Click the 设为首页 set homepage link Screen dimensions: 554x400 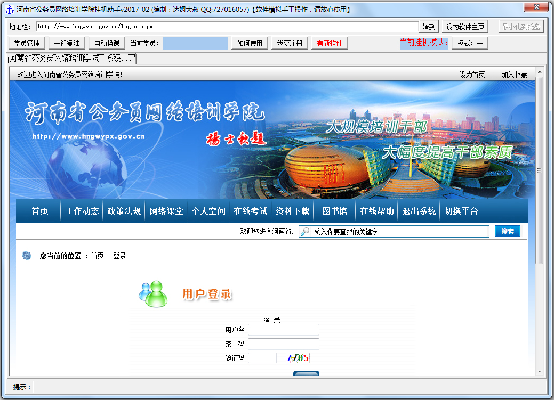[471, 75]
